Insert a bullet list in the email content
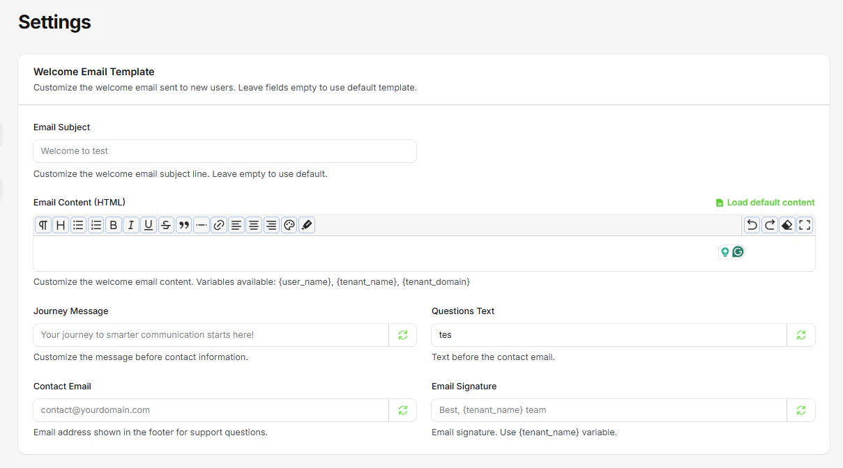The image size is (843, 468). pos(78,224)
